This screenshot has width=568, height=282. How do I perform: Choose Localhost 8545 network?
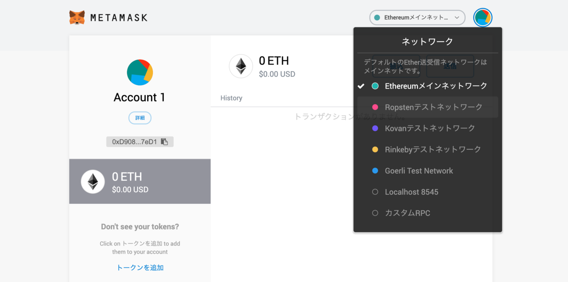tap(428, 192)
